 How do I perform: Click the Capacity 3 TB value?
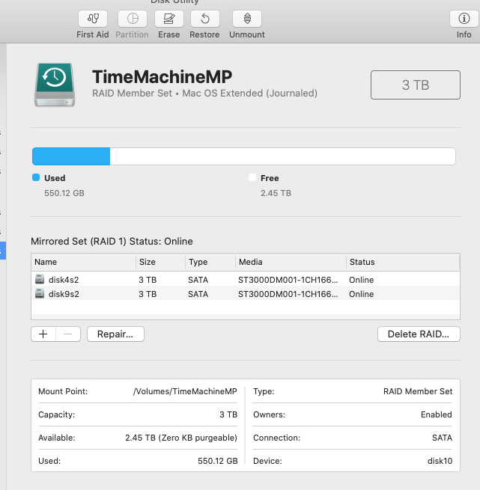[228, 414]
